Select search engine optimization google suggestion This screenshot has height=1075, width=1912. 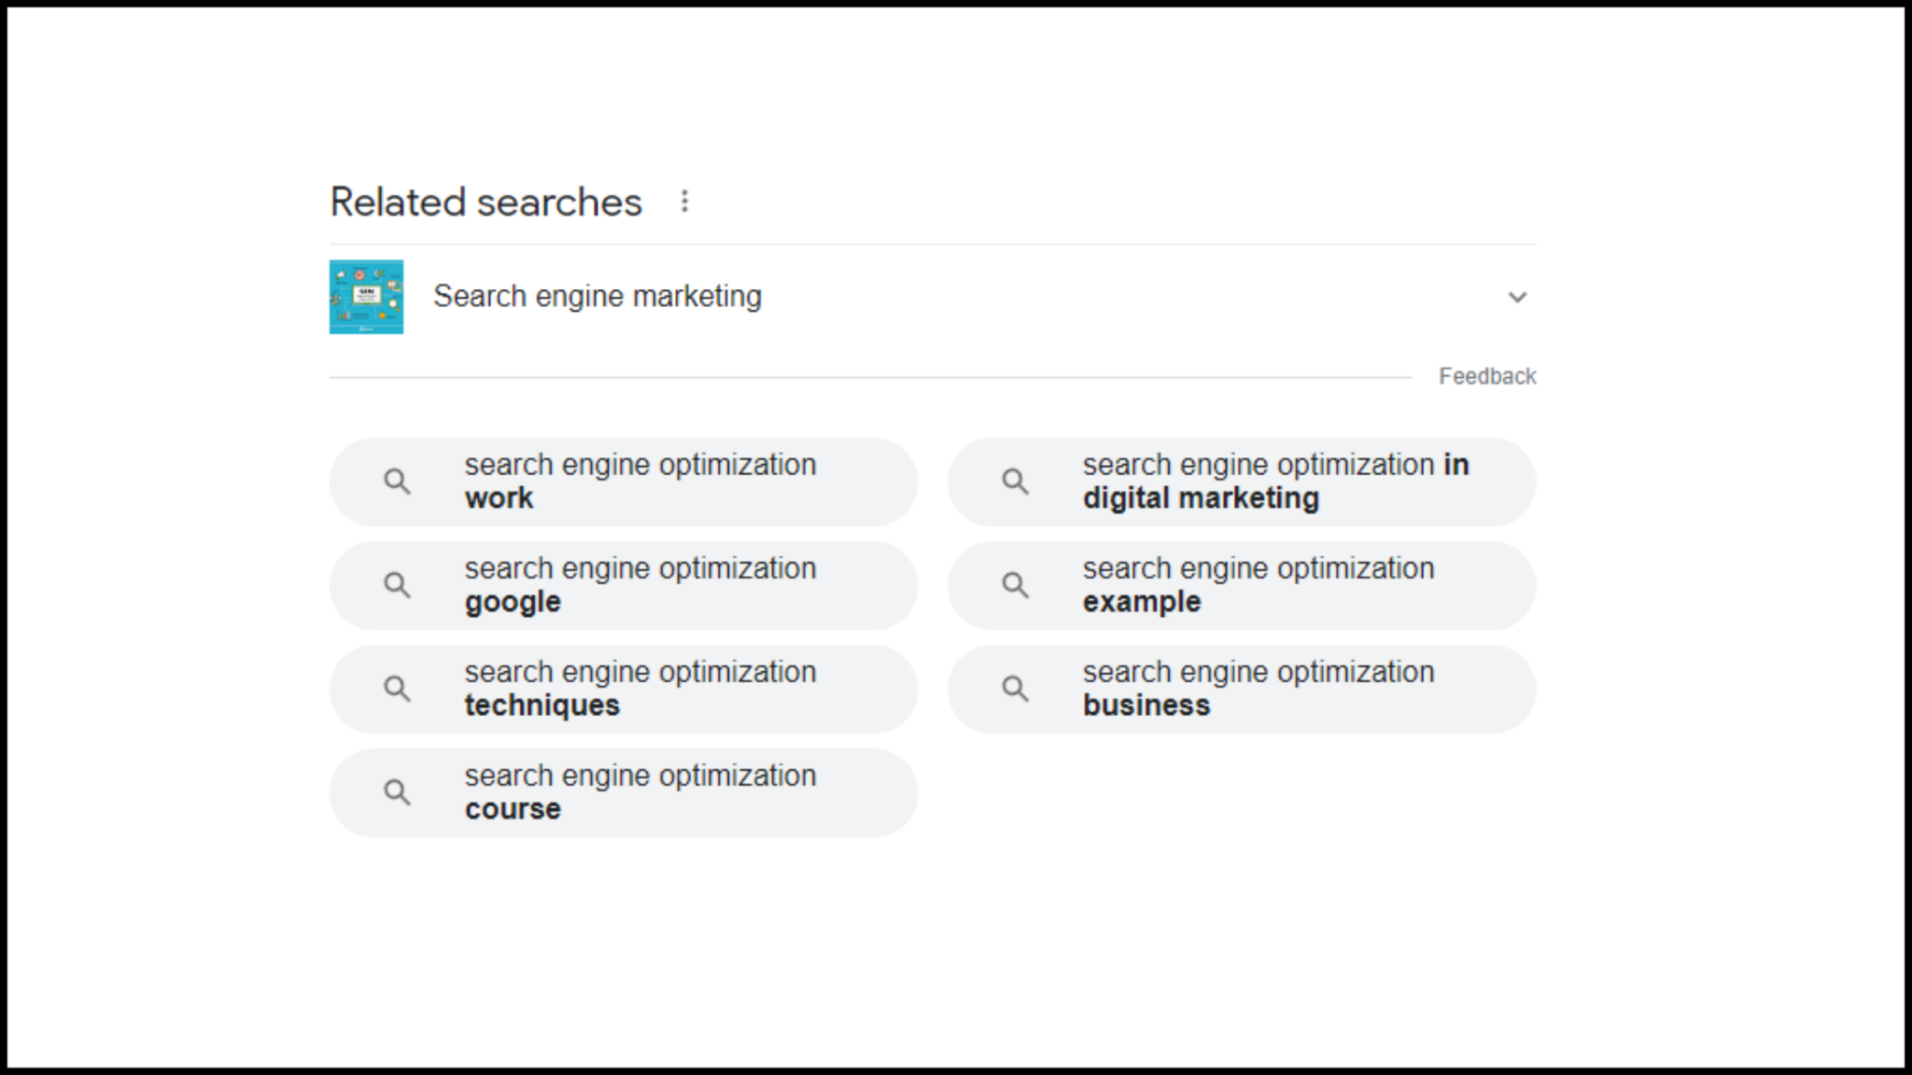point(624,585)
